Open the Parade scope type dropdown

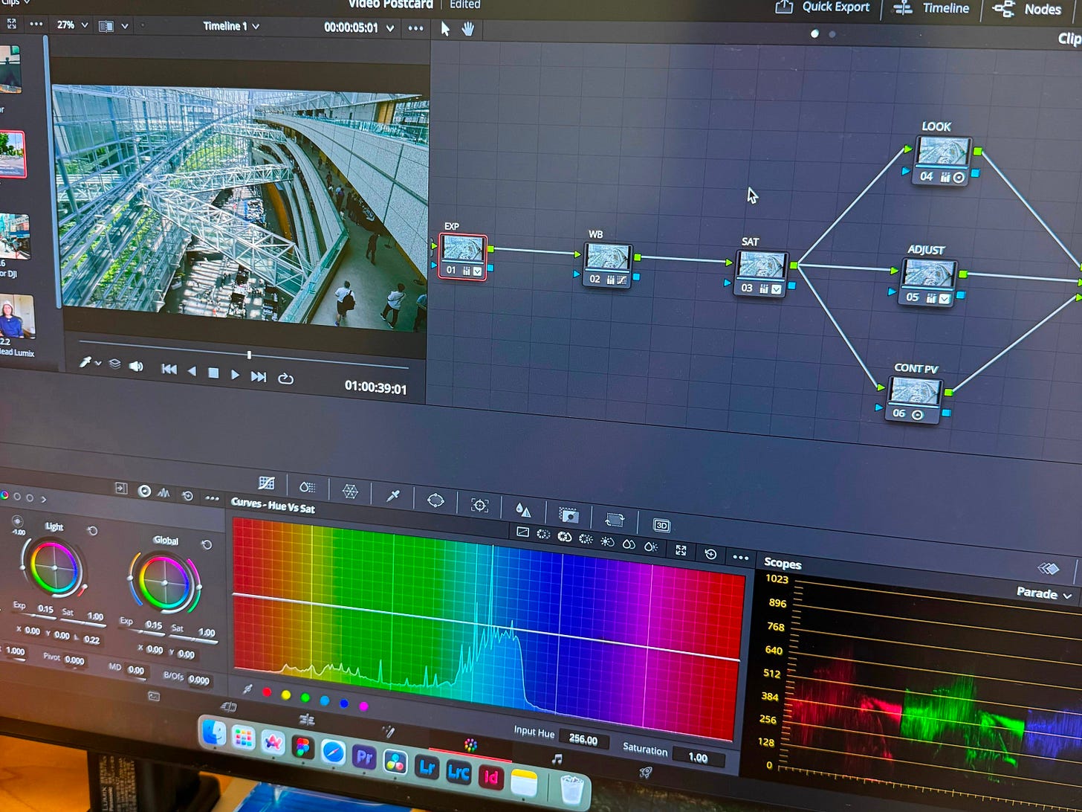pos(1044,593)
